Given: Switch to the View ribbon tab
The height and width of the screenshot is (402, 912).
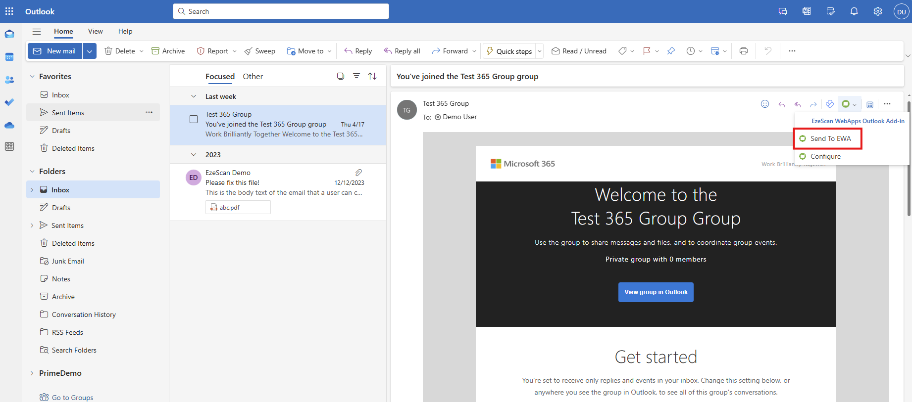Looking at the screenshot, I should (x=95, y=31).
